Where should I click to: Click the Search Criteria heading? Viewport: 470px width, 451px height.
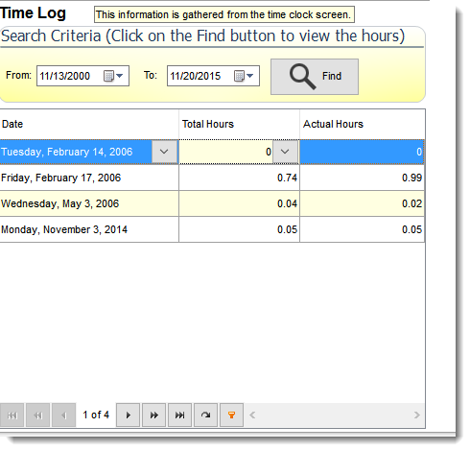click(203, 36)
